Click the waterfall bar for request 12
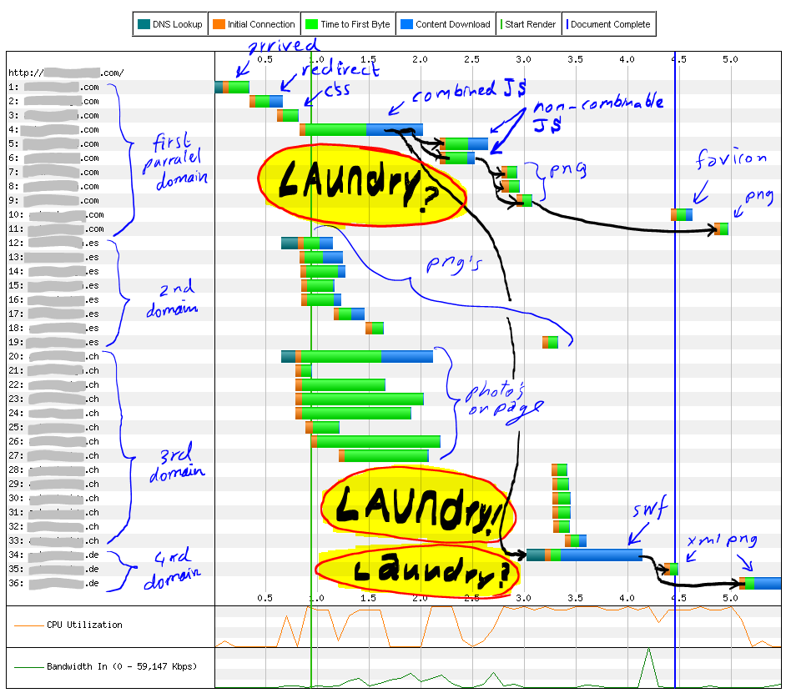 point(307,243)
